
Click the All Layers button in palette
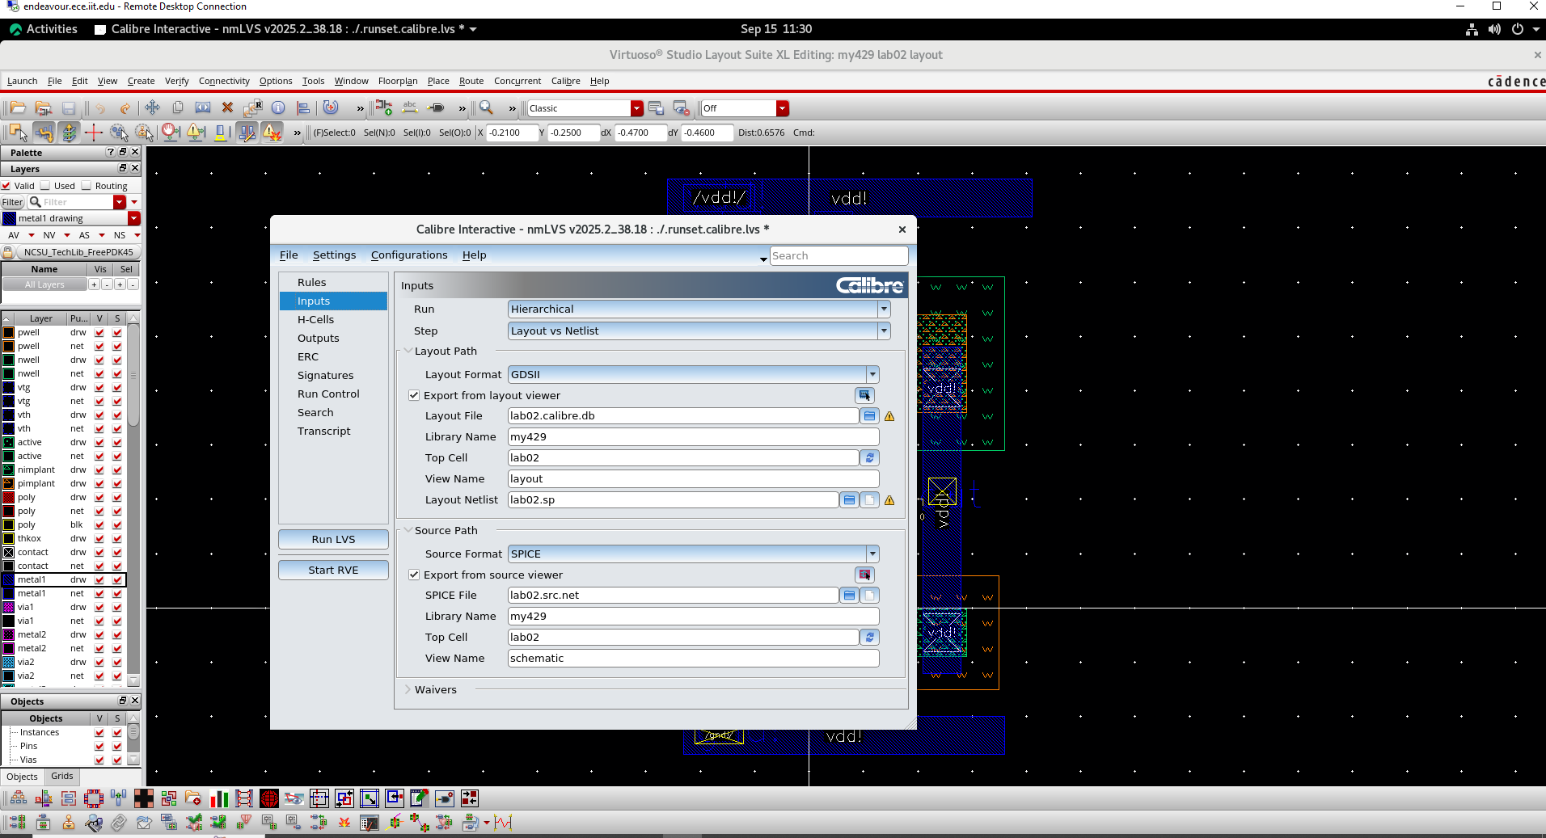coord(44,284)
